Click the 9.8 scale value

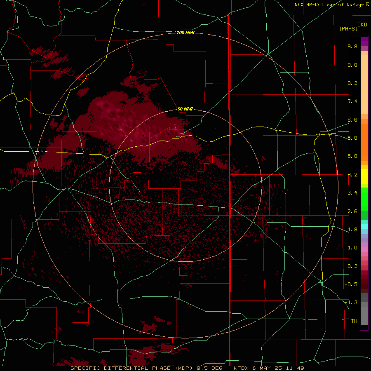click(352, 46)
